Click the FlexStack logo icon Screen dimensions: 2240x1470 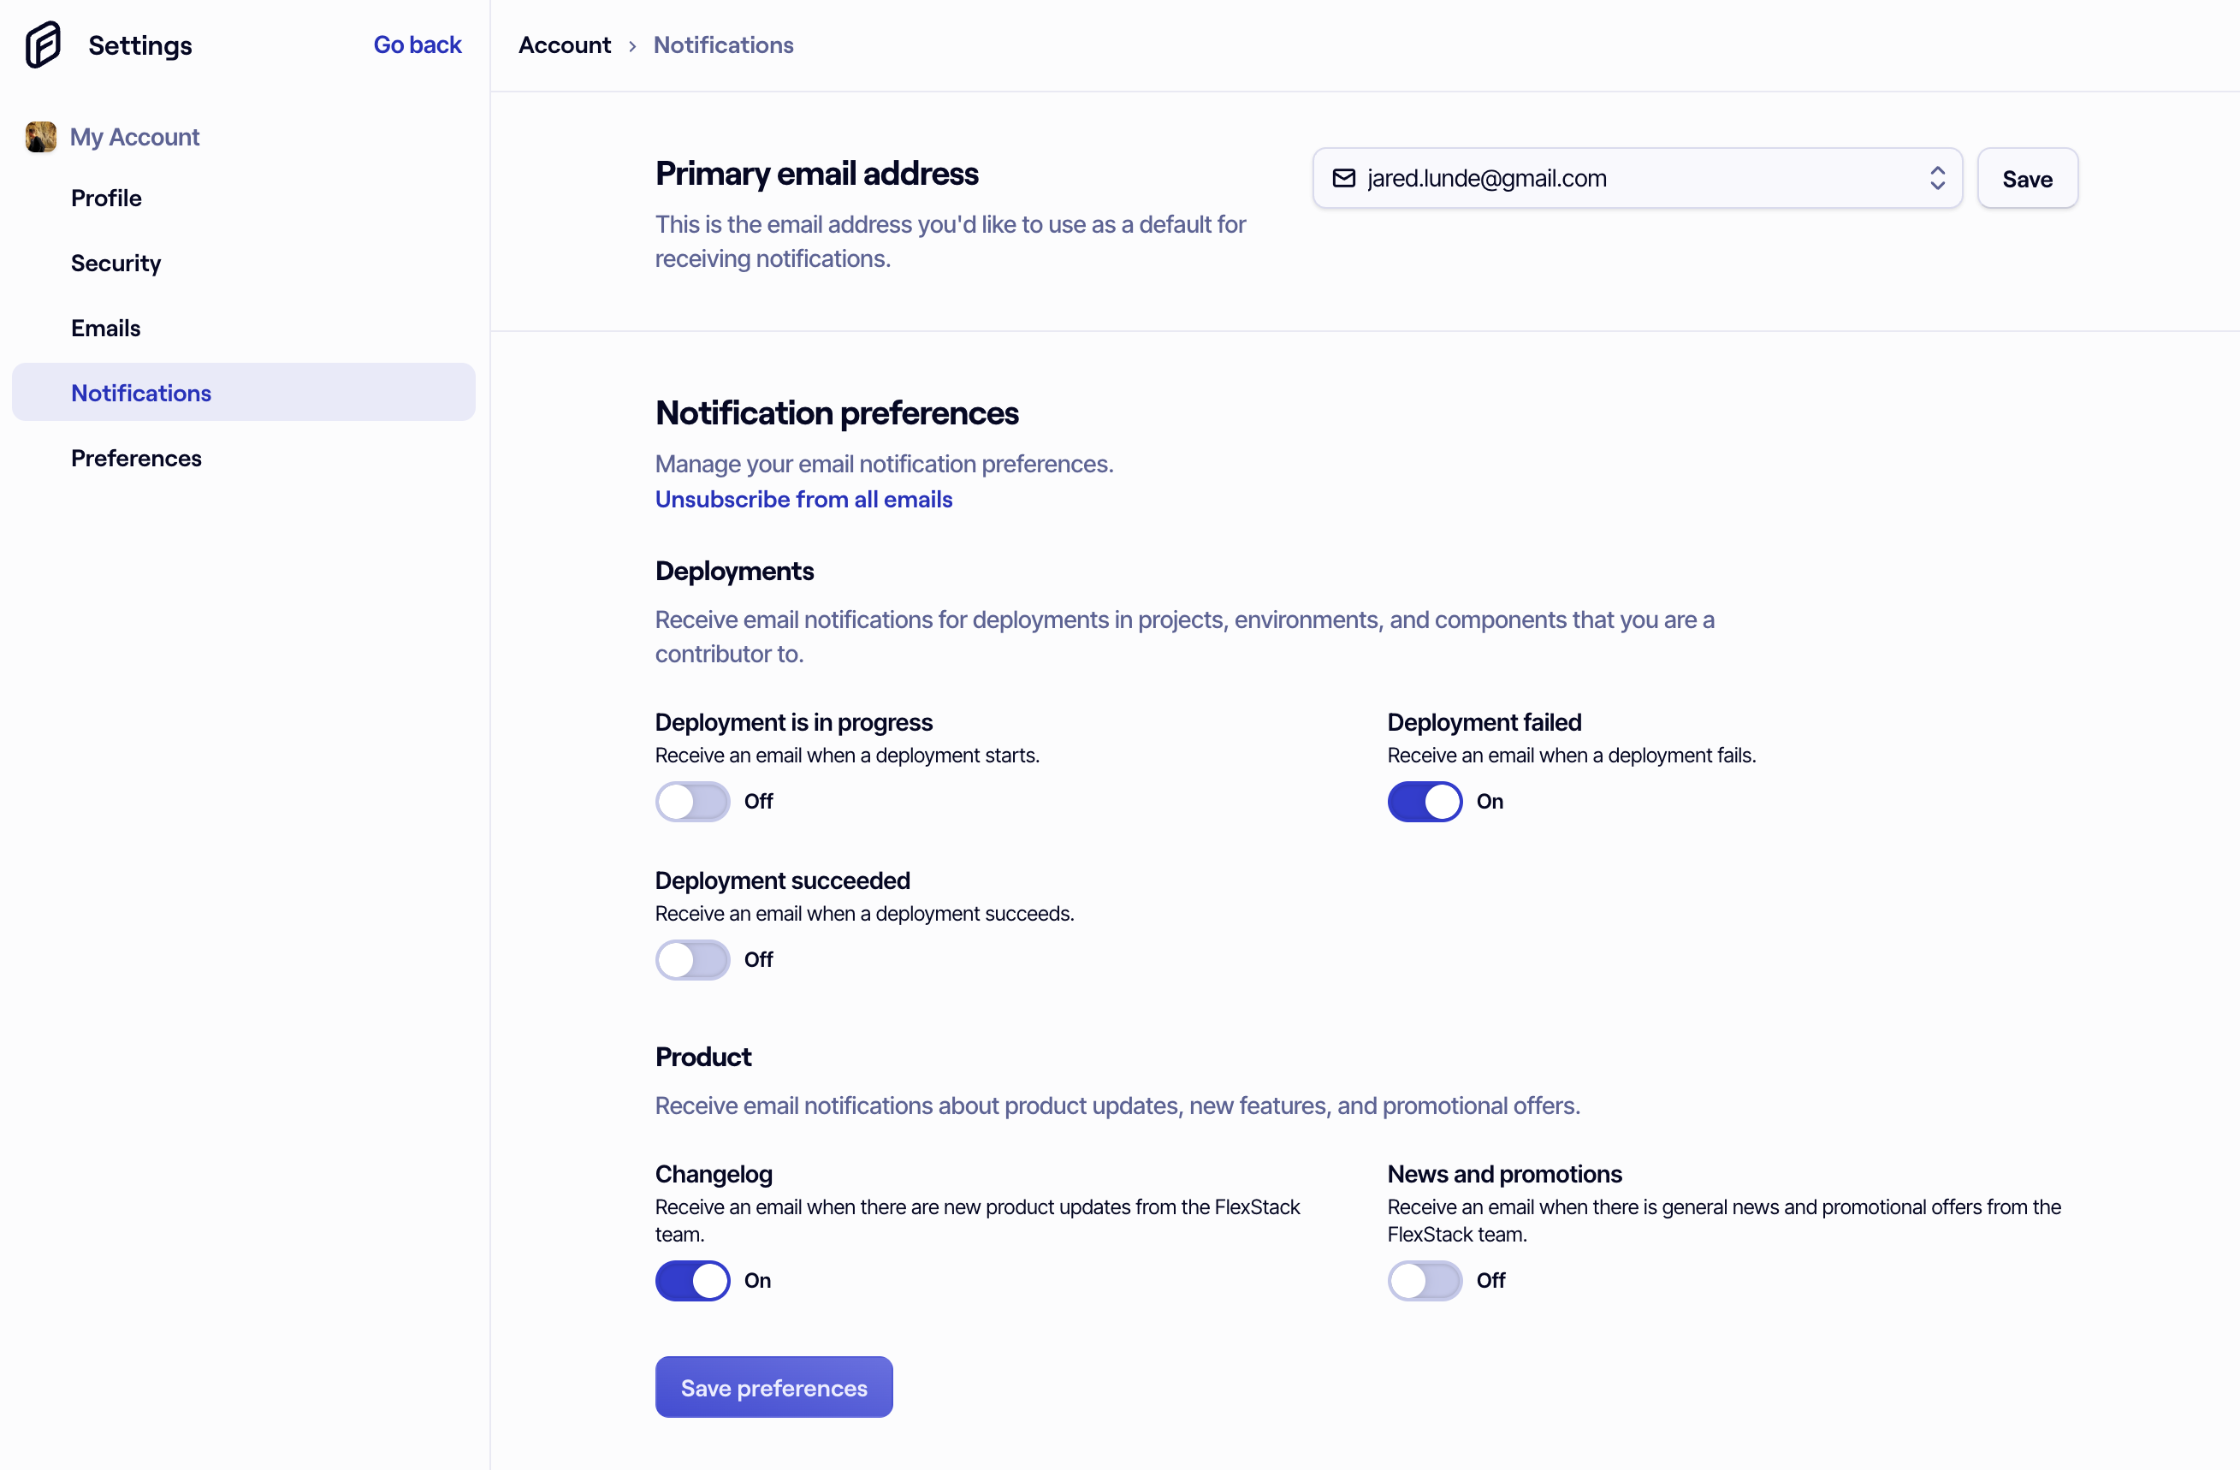pyautogui.click(x=44, y=44)
